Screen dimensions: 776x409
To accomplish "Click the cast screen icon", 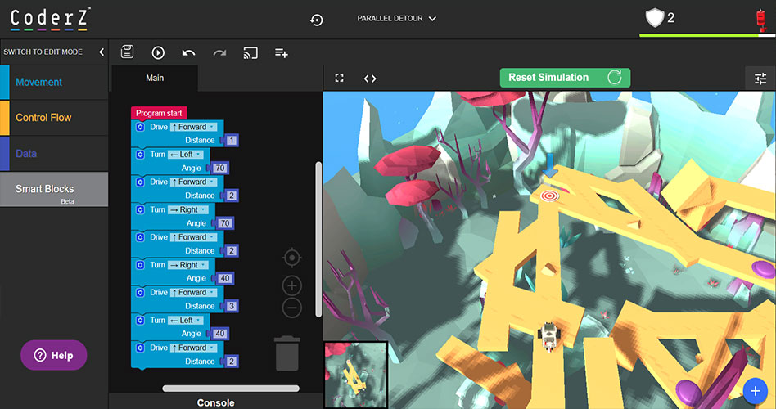I will pos(250,52).
